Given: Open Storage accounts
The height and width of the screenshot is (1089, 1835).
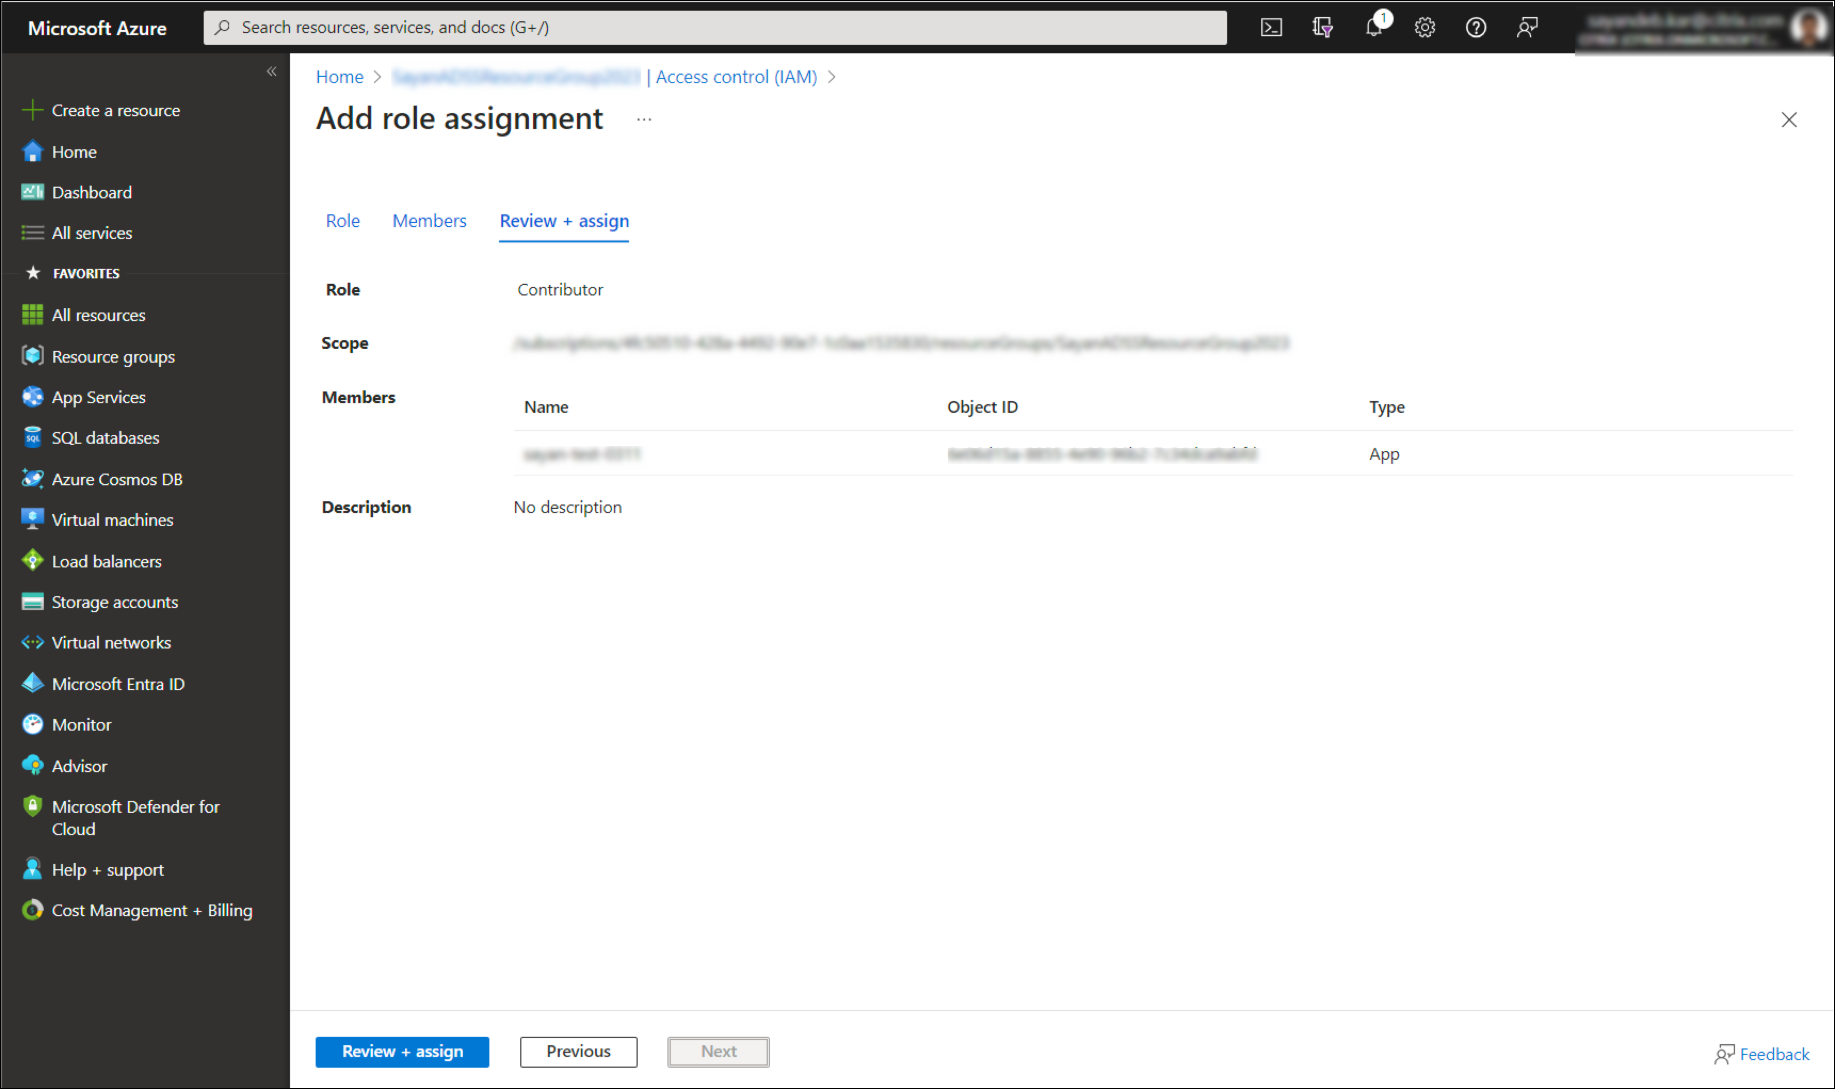Looking at the screenshot, I should (x=100, y=602).
